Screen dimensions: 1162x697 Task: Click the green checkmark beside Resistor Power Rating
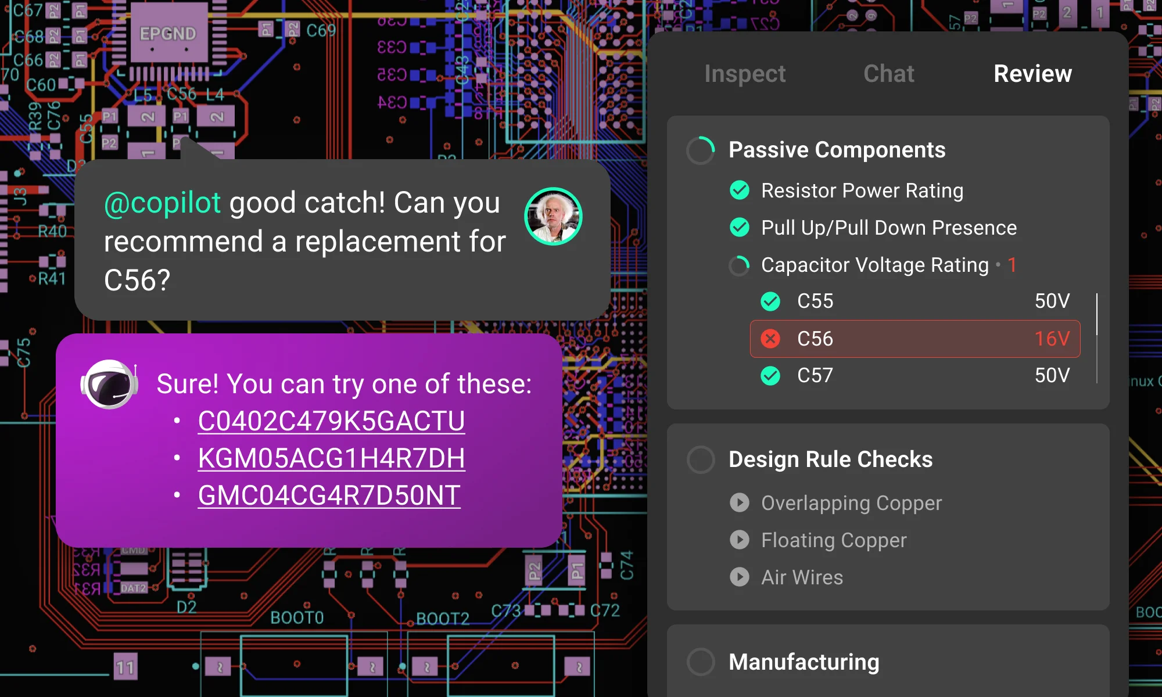tap(740, 191)
